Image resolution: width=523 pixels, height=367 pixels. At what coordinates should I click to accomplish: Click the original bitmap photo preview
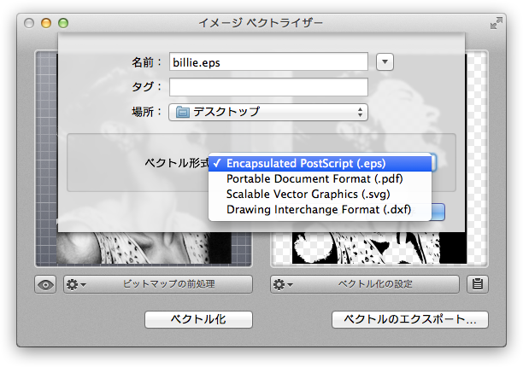click(144, 248)
